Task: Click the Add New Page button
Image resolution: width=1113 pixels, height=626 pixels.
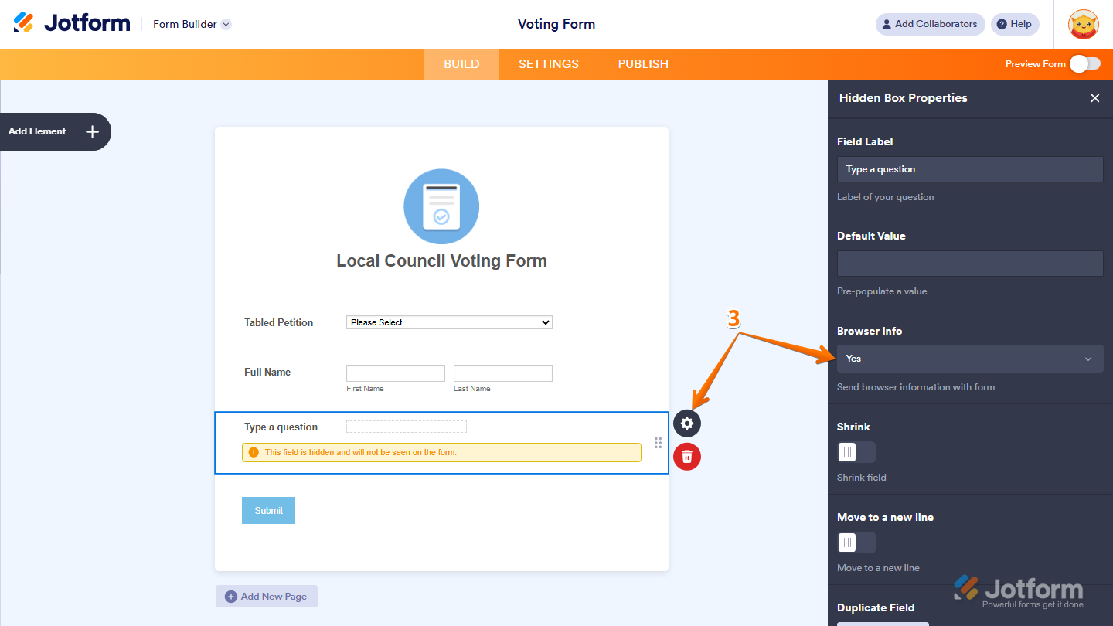Action: coord(266,596)
